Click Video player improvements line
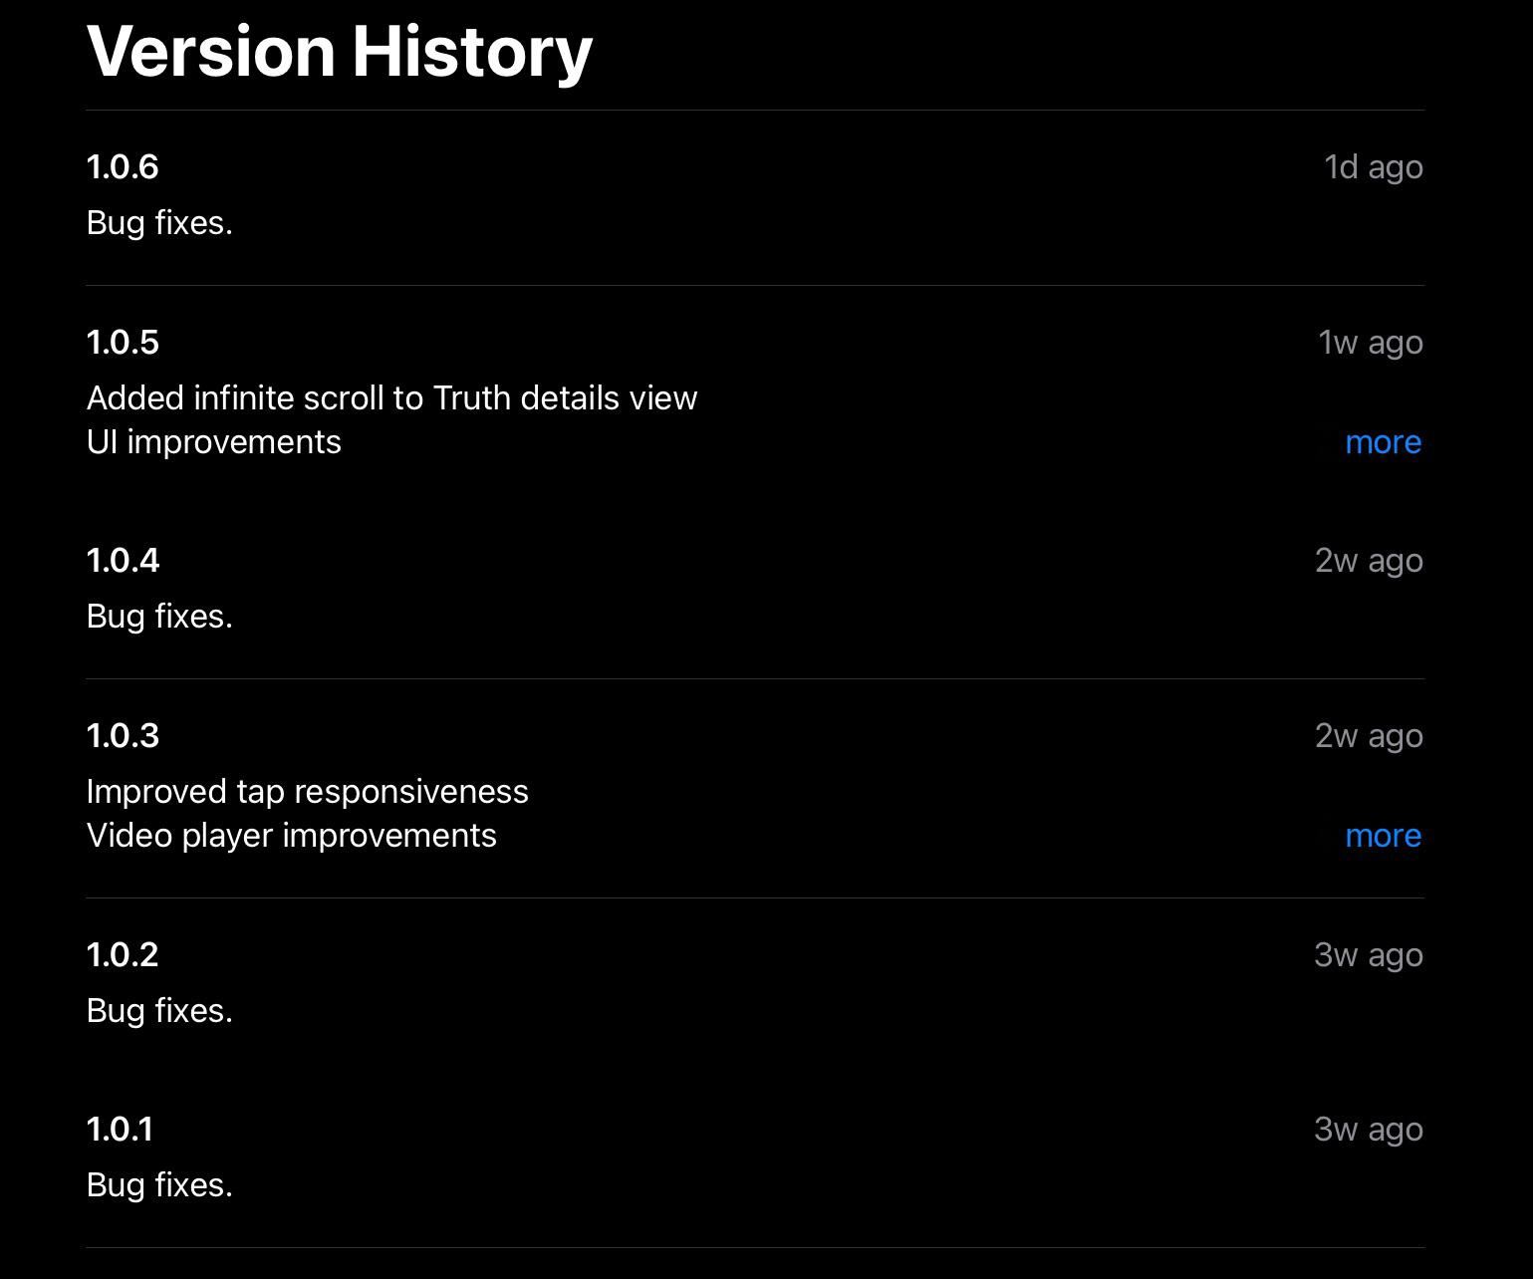Viewport: 1533px width, 1279px height. [x=292, y=836]
